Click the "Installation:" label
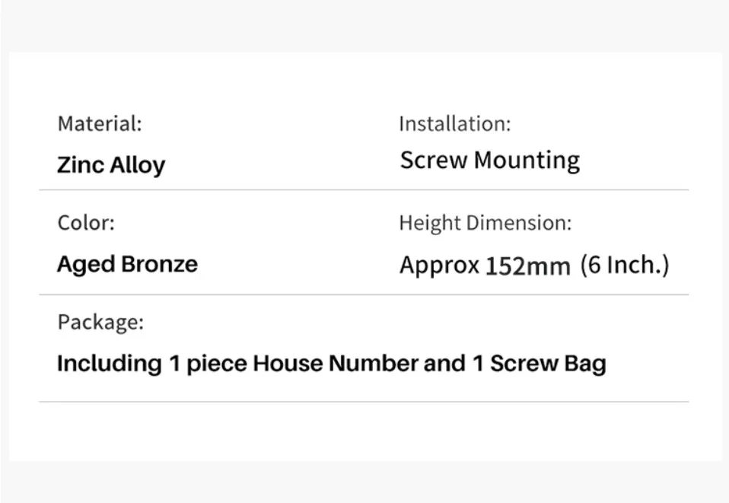The height and width of the screenshot is (503, 729). tap(454, 123)
